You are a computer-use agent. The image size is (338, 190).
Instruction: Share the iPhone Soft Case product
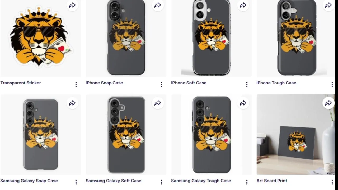[243, 5]
